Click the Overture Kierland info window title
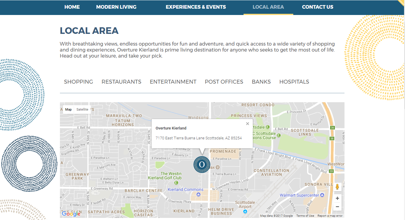405x220 pixels. tap(171, 128)
